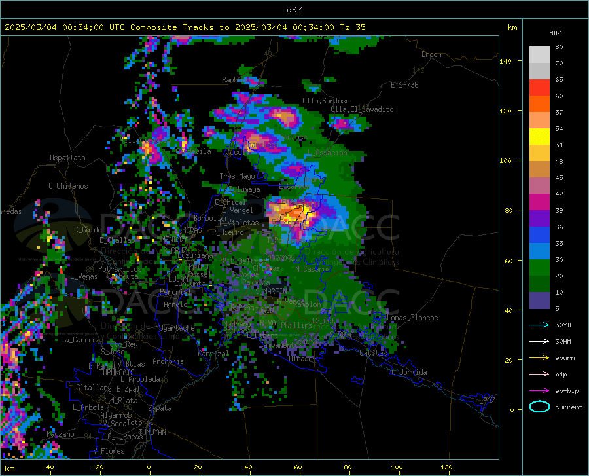Viewport: 589px width, 476px height.
Task: Select the yellow eburn arrow symbol
Action: pos(539,357)
